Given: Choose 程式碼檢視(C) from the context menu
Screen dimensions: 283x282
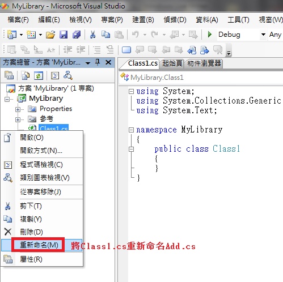Looking at the screenshot, I should point(42,165).
